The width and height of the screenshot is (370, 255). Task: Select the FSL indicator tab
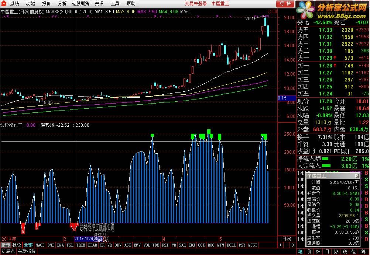click(x=70, y=245)
